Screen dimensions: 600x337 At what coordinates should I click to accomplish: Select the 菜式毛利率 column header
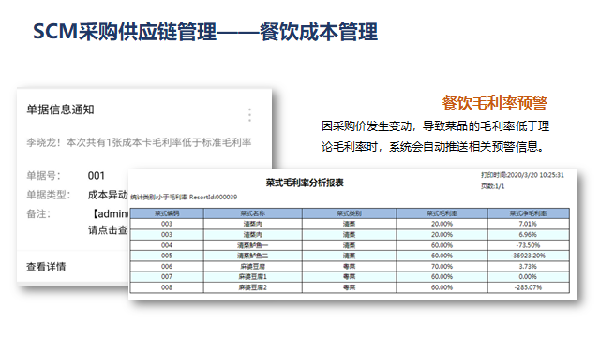[442, 213]
